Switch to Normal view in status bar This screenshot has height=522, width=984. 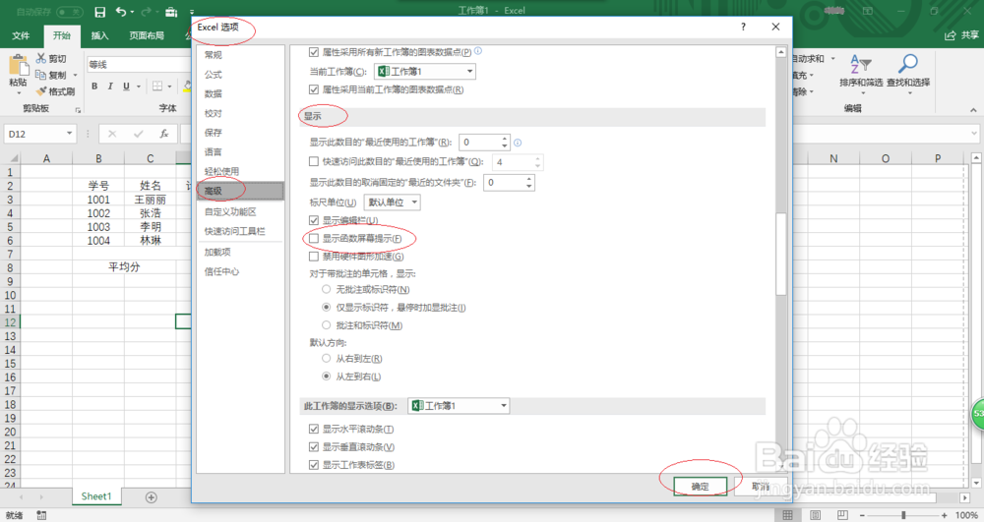click(787, 515)
